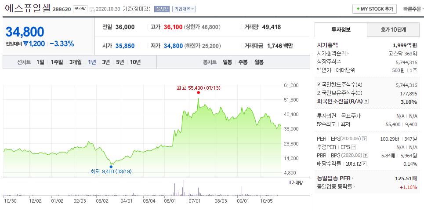This screenshot has height=211, width=424.
Task: Click the trading volume 49,418
Action: coord(272,27)
